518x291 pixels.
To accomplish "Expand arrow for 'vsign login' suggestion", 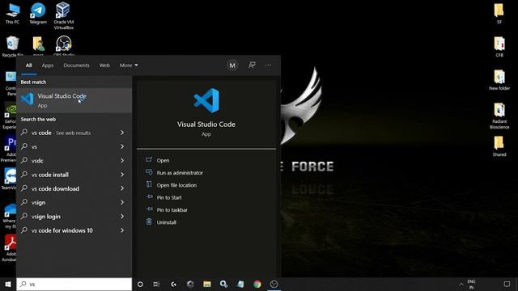I will [122, 217].
